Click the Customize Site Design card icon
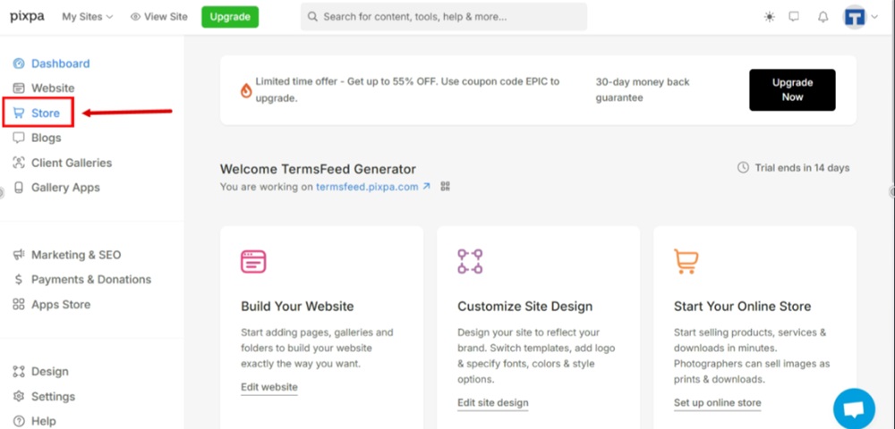 coord(471,262)
